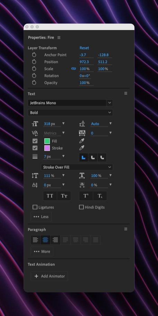
Task: Click the tsume icon
Action: point(82,185)
